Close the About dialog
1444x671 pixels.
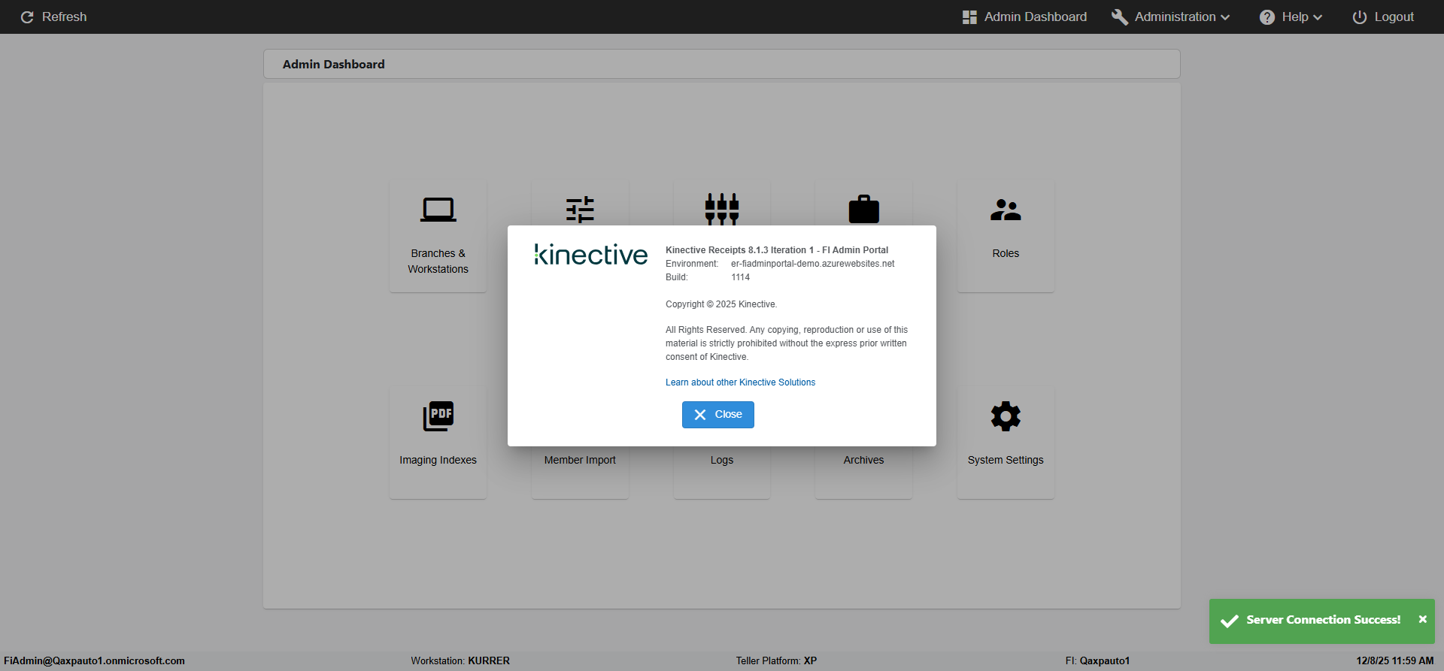coord(718,415)
